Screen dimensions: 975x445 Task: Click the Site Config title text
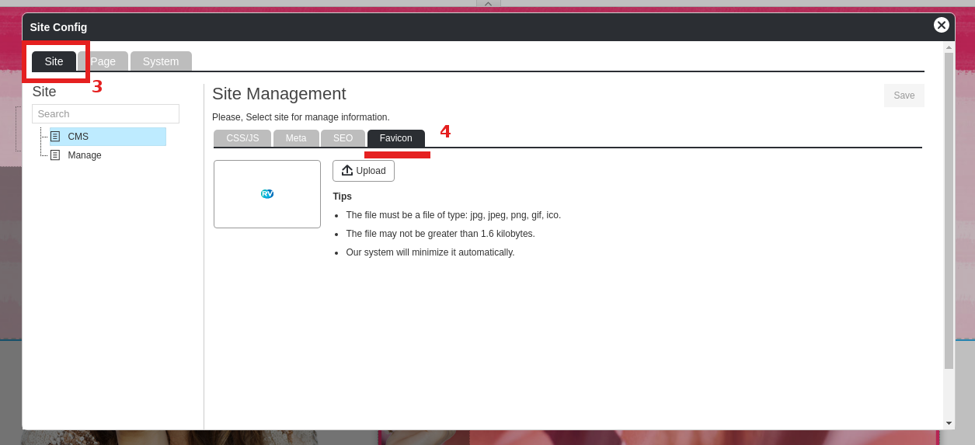tap(58, 27)
